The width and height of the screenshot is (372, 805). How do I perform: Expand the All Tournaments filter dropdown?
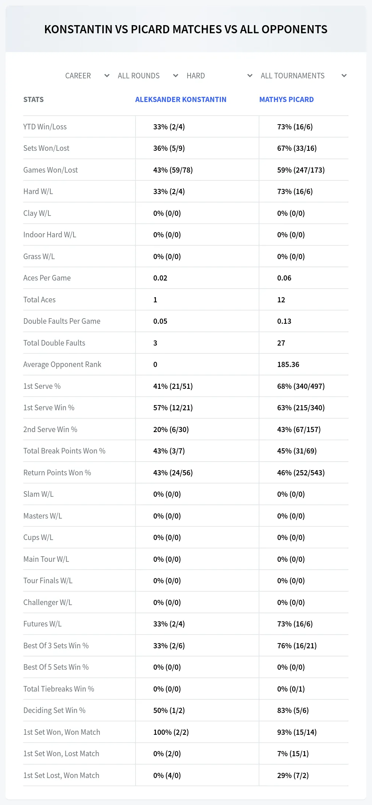[x=304, y=76]
